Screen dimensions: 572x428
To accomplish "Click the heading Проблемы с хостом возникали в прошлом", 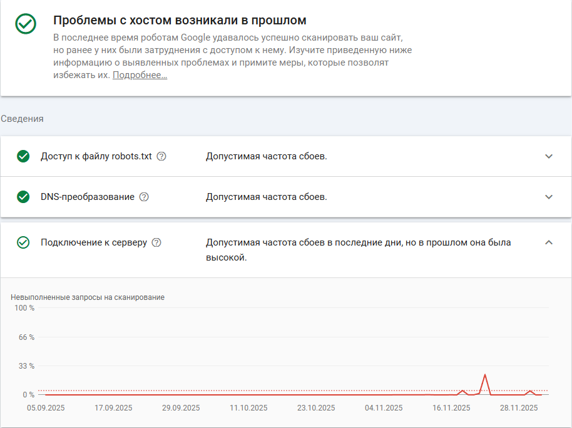I will point(180,21).
